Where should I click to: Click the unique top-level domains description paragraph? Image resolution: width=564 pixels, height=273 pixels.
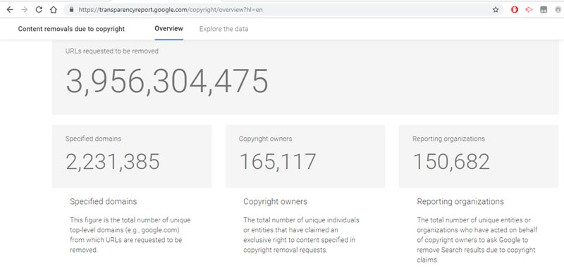coord(130,235)
